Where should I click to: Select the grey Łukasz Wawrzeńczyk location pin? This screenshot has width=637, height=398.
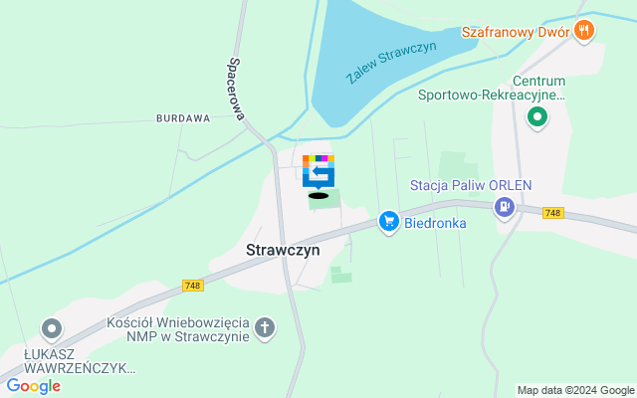52,329
